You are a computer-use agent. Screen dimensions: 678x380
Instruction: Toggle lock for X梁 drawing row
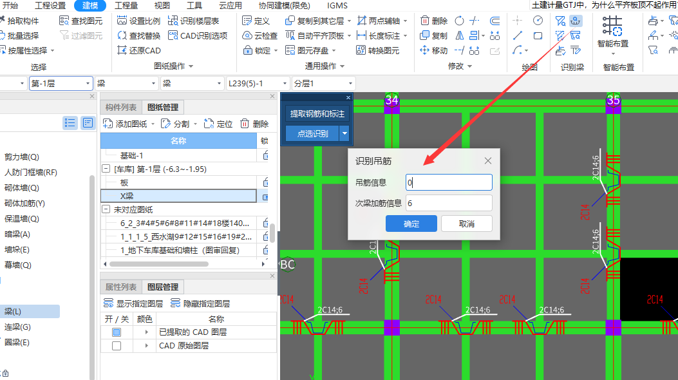pos(265,196)
